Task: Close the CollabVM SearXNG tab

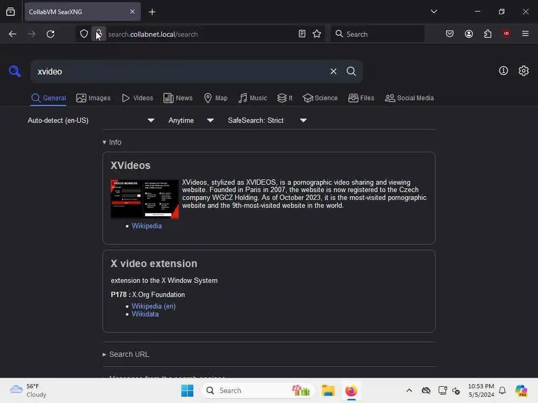Action: [x=132, y=12]
